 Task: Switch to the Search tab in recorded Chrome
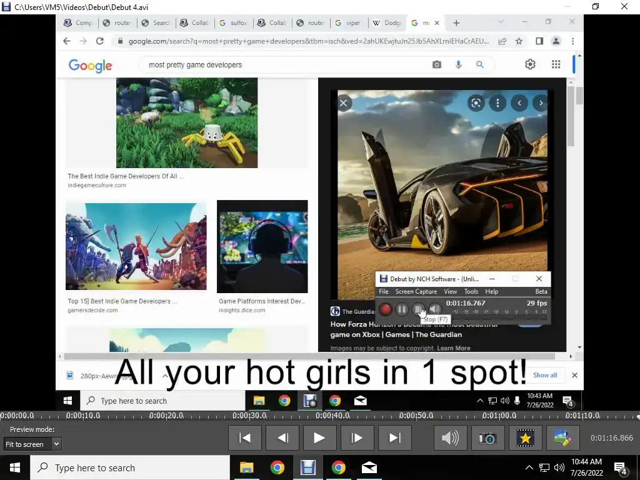click(156, 23)
